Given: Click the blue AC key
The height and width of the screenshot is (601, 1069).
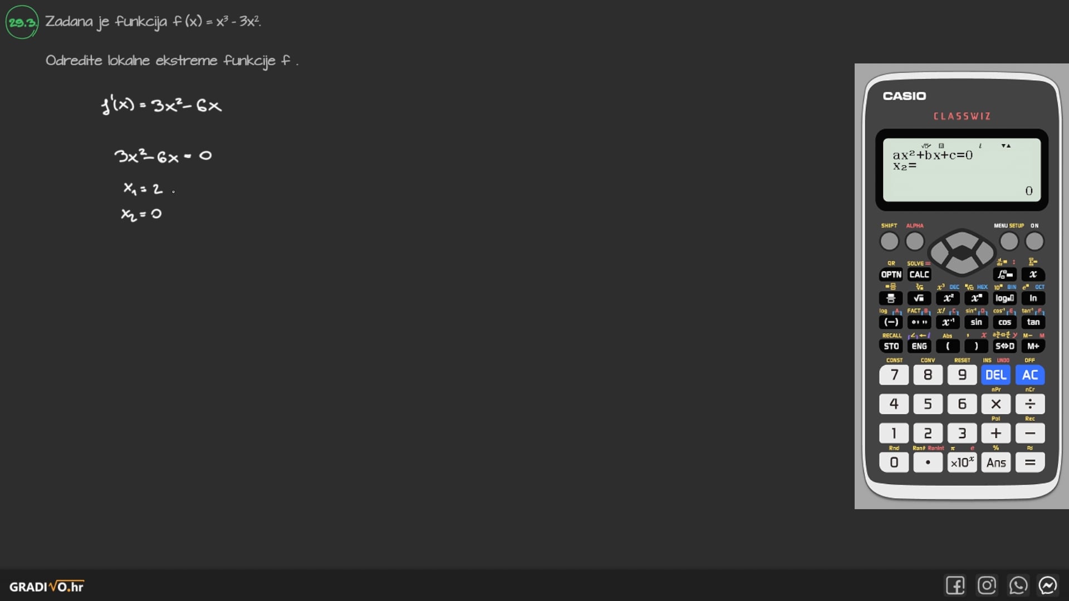Looking at the screenshot, I should point(1030,375).
